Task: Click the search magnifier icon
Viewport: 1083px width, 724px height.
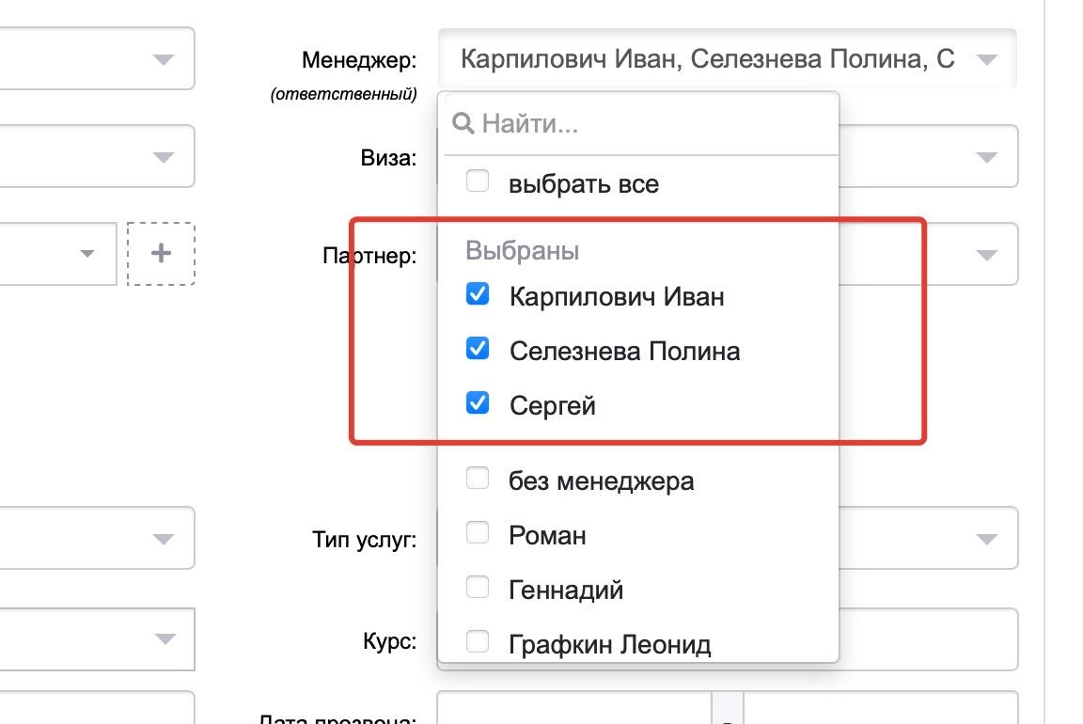Action: pos(463,123)
